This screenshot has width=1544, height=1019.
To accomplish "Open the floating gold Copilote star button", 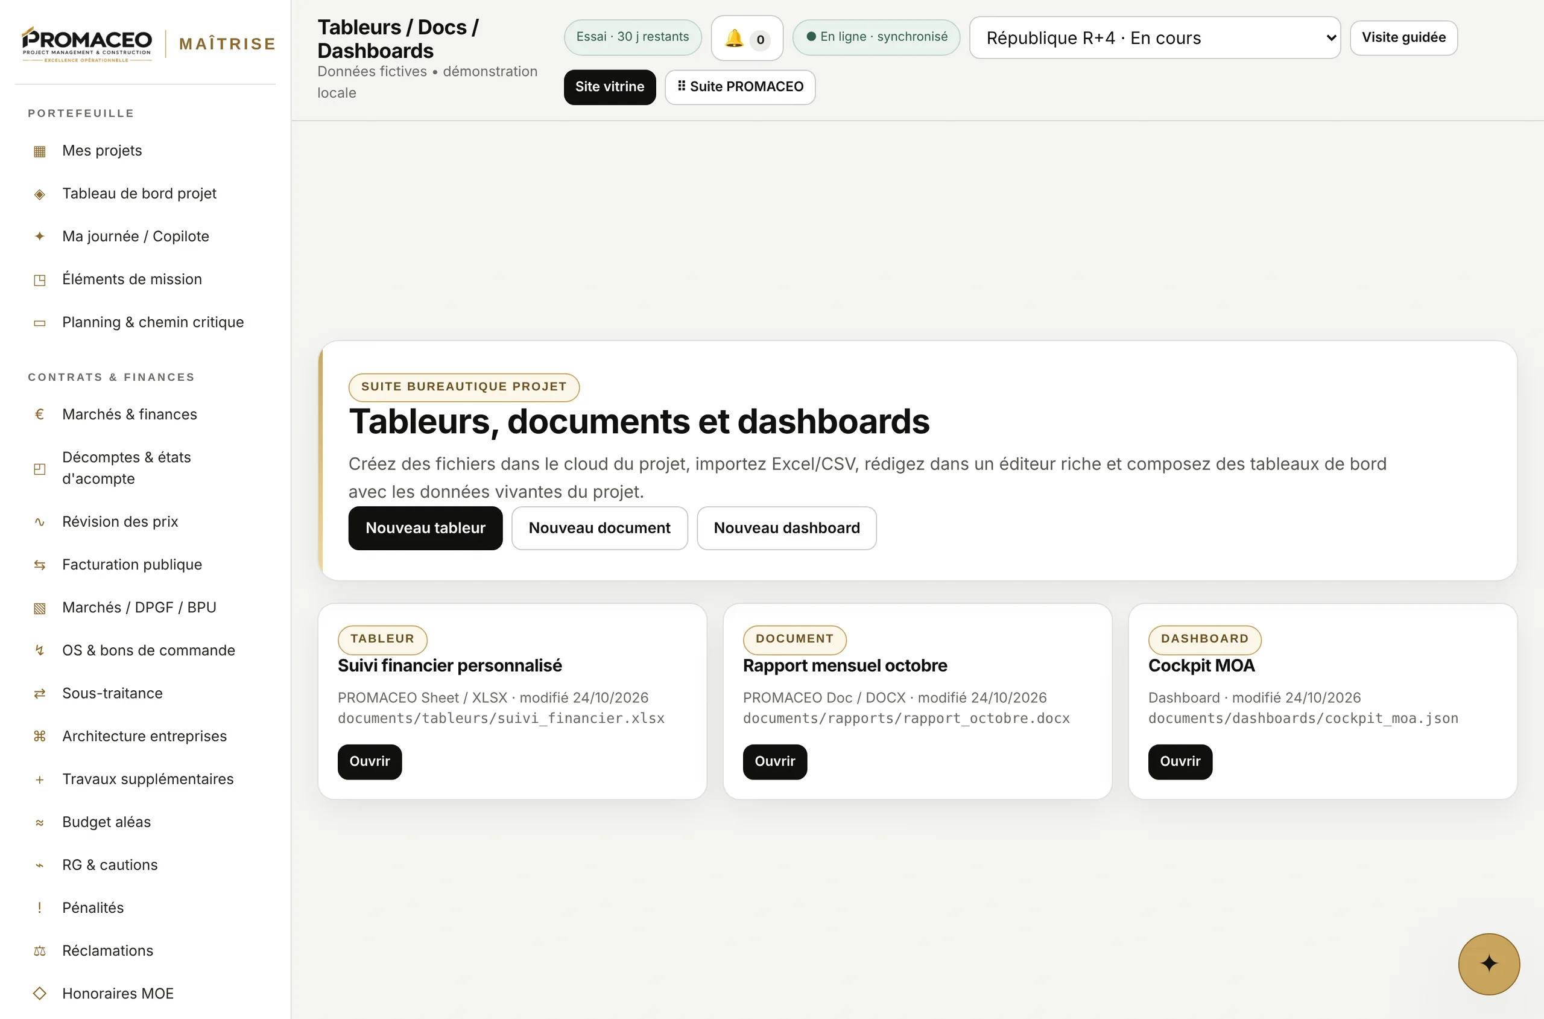I will coord(1489,963).
